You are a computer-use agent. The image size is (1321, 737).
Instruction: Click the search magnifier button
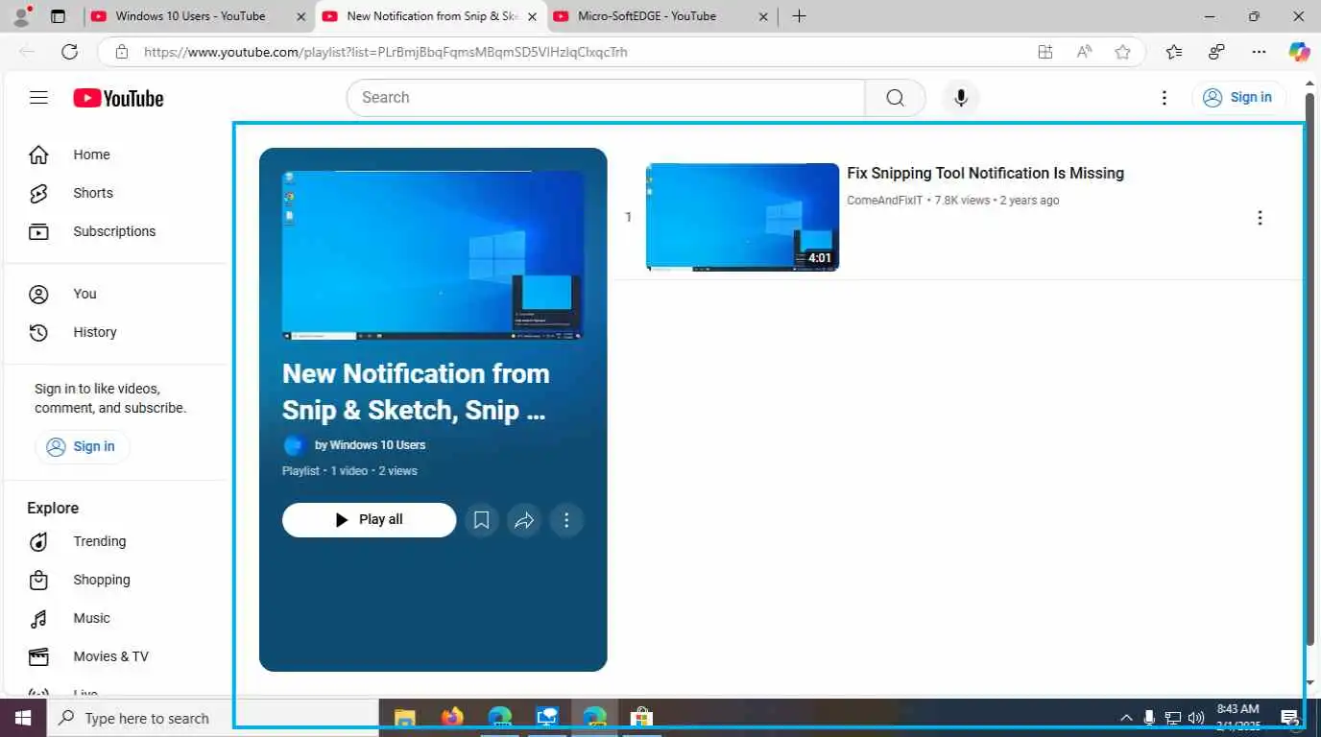[895, 98]
